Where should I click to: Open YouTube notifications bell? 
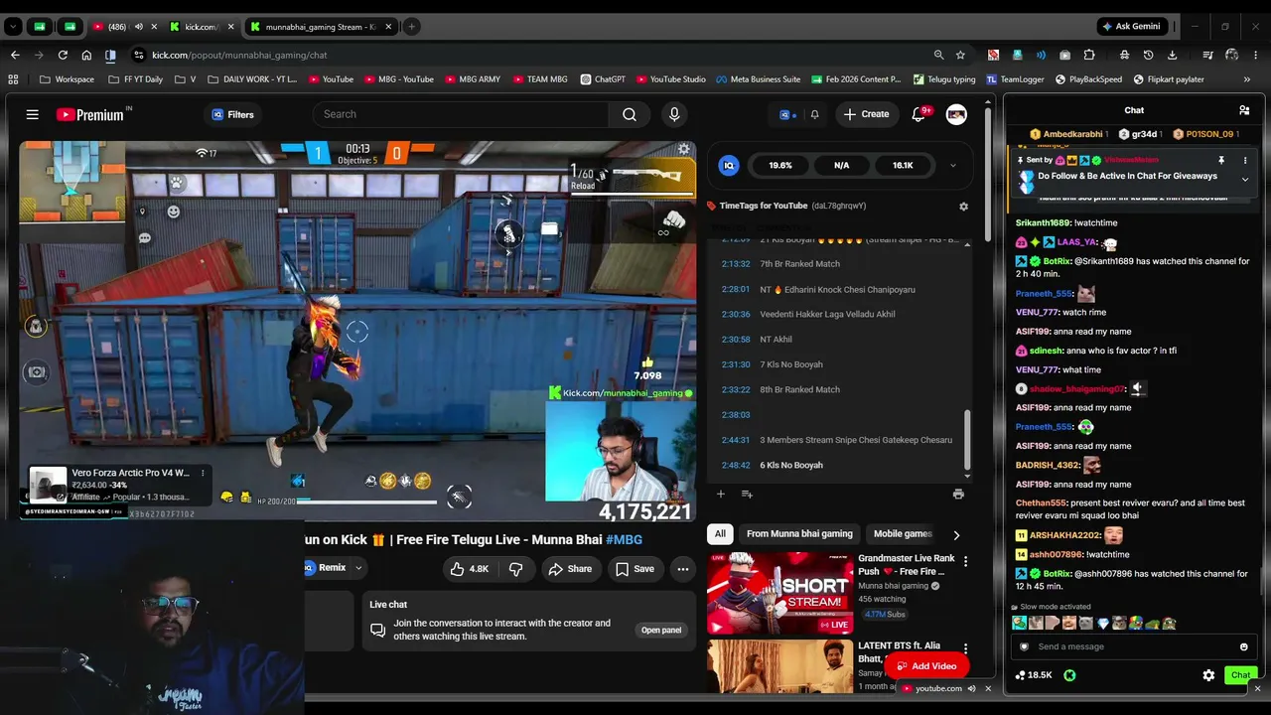pos(918,114)
